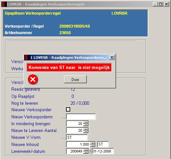
Task: Increase Nieuwe Inhoud with up arrow
Action: pyautogui.click(x=93, y=143)
